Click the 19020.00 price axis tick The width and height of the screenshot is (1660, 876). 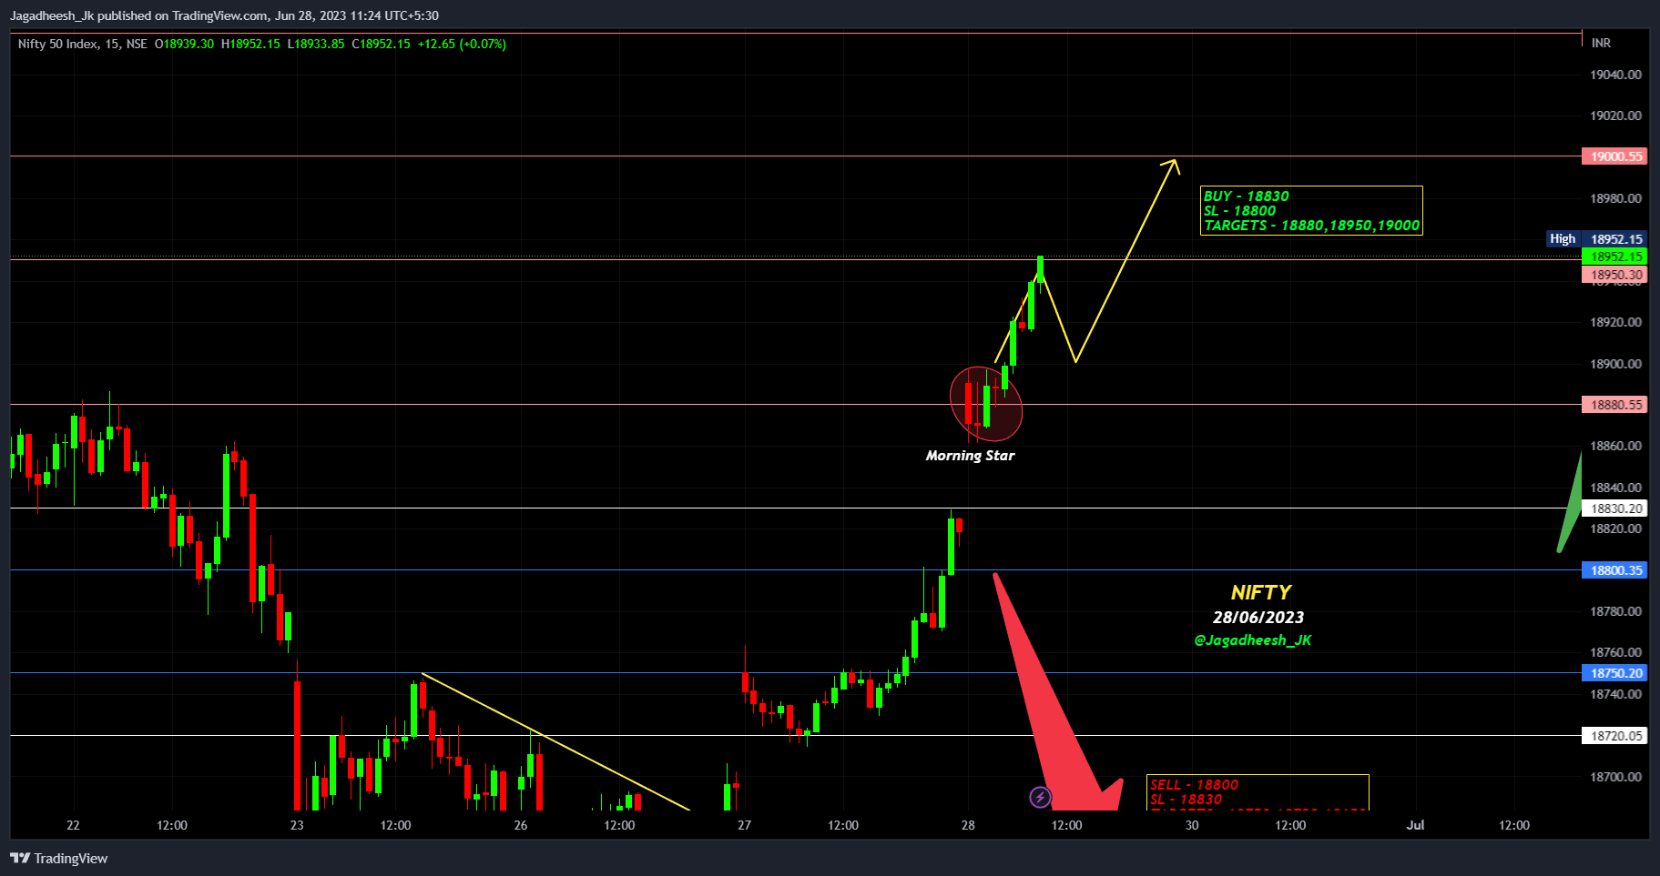pos(1615,116)
